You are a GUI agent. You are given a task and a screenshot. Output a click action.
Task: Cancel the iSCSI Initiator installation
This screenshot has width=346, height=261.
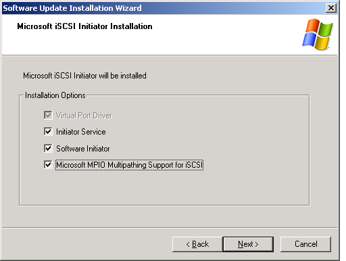pos(305,244)
